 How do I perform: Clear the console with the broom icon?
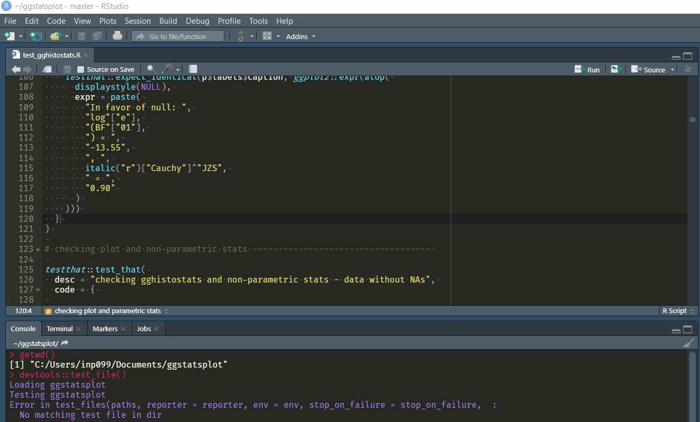[688, 343]
